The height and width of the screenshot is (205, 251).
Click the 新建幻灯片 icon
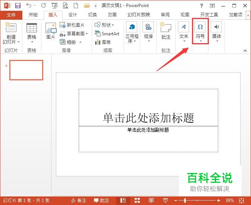click(11, 27)
